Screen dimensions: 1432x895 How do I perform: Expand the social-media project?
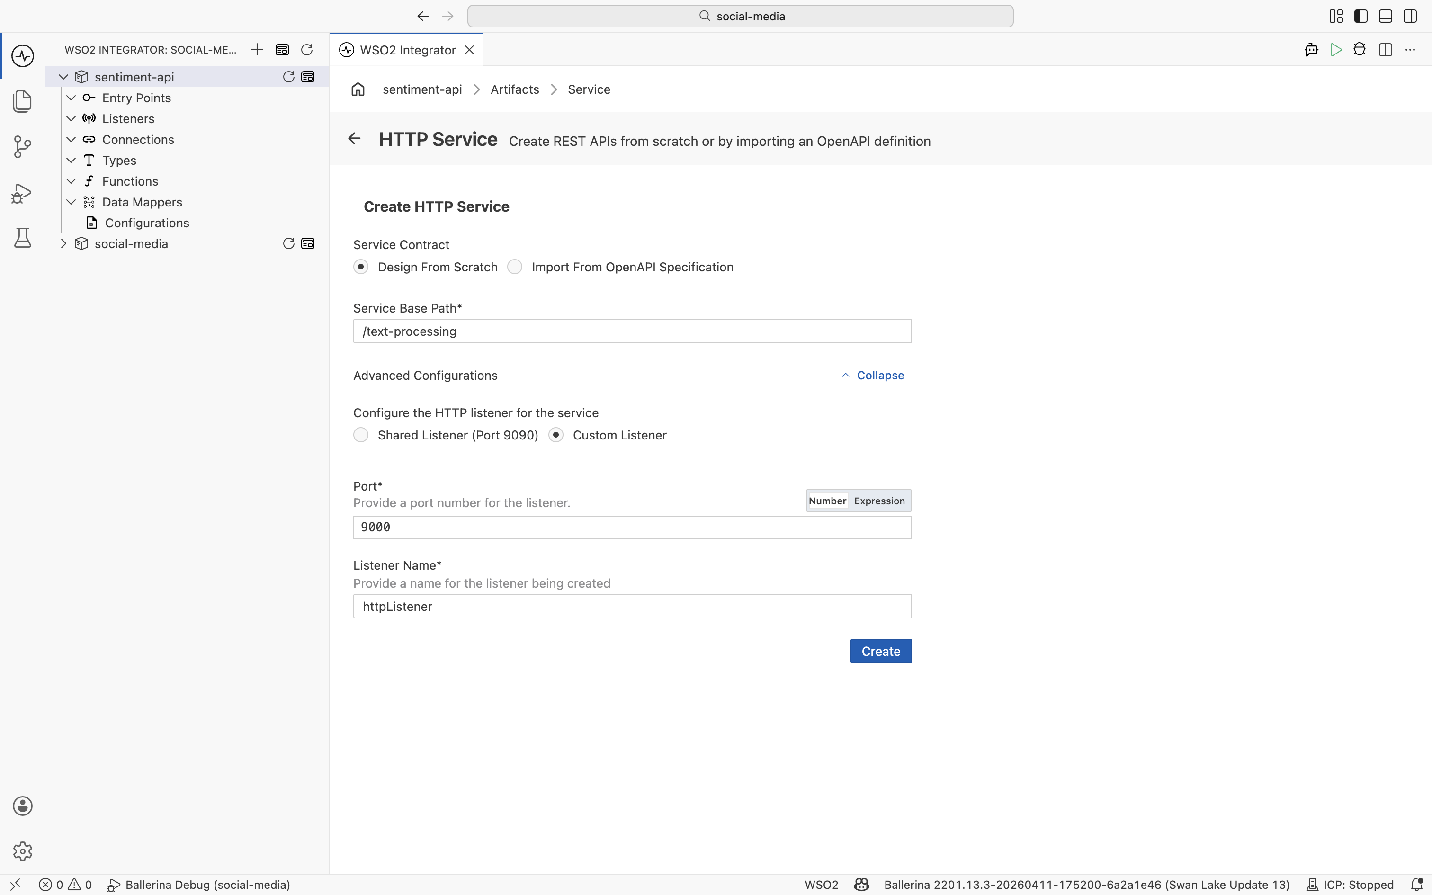(x=63, y=244)
